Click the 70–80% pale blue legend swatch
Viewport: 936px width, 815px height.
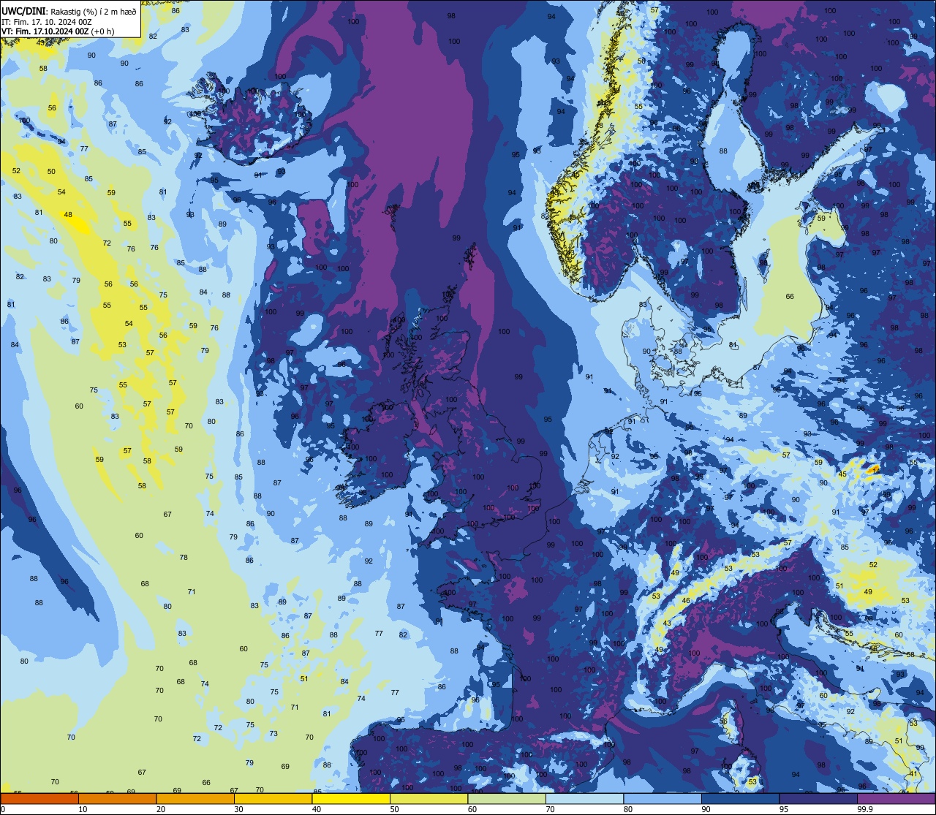[584, 799]
